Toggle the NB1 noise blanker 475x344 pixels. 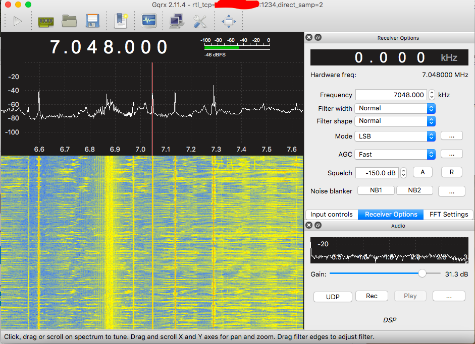376,190
